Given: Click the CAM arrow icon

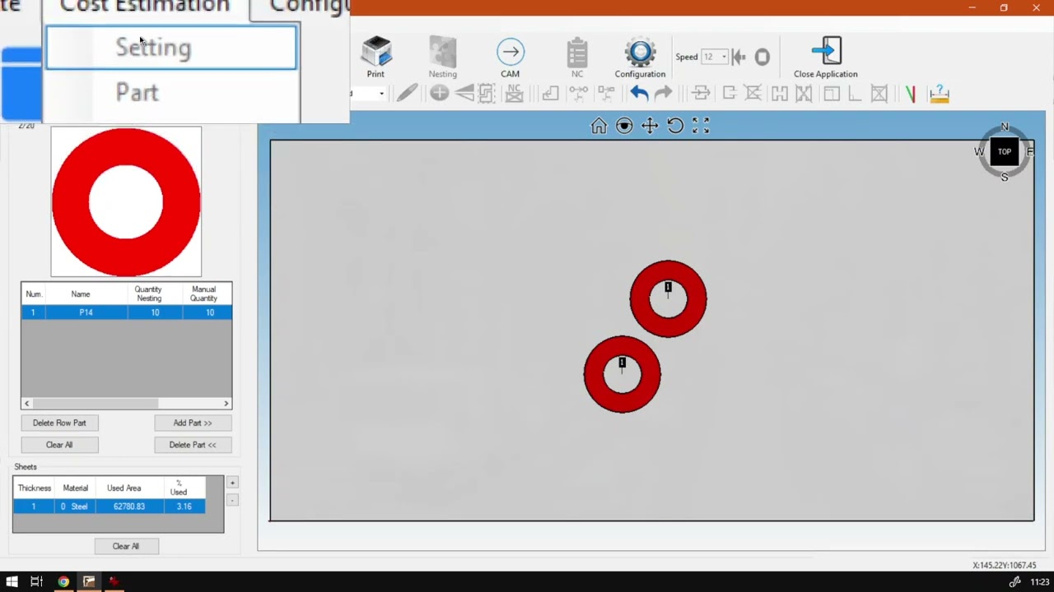Looking at the screenshot, I should [511, 53].
